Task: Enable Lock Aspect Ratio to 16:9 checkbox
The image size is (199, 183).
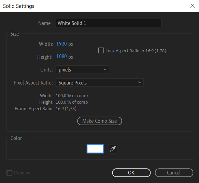Action: click(101, 51)
